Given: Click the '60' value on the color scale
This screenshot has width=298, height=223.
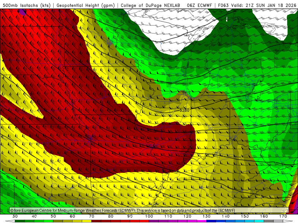Looking at the screenshot, I should [x=72, y=216].
